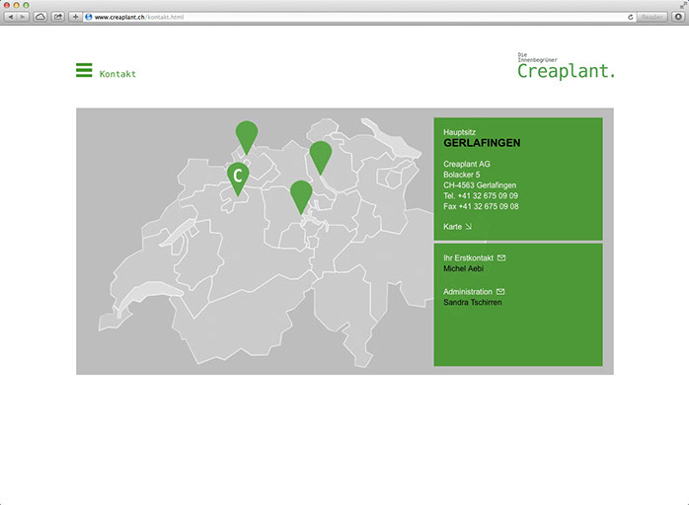The image size is (689, 505).
Task: Click the Share button in the toolbar
Action: point(57,17)
